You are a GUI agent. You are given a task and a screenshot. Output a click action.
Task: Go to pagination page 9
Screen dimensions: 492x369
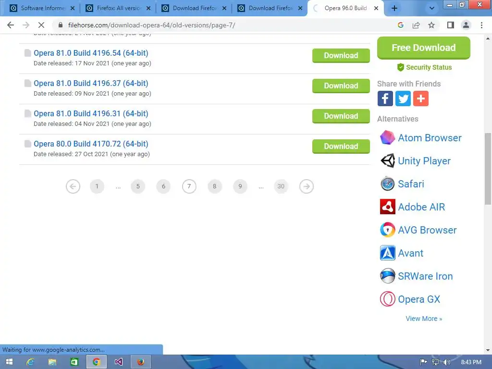[240, 186]
